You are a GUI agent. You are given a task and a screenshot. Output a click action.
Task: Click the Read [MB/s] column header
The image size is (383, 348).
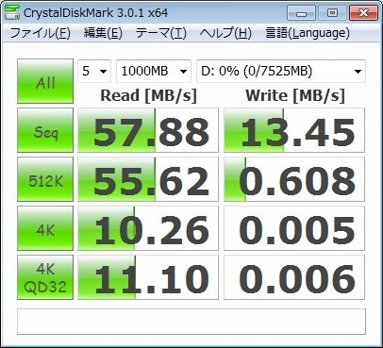click(x=148, y=95)
